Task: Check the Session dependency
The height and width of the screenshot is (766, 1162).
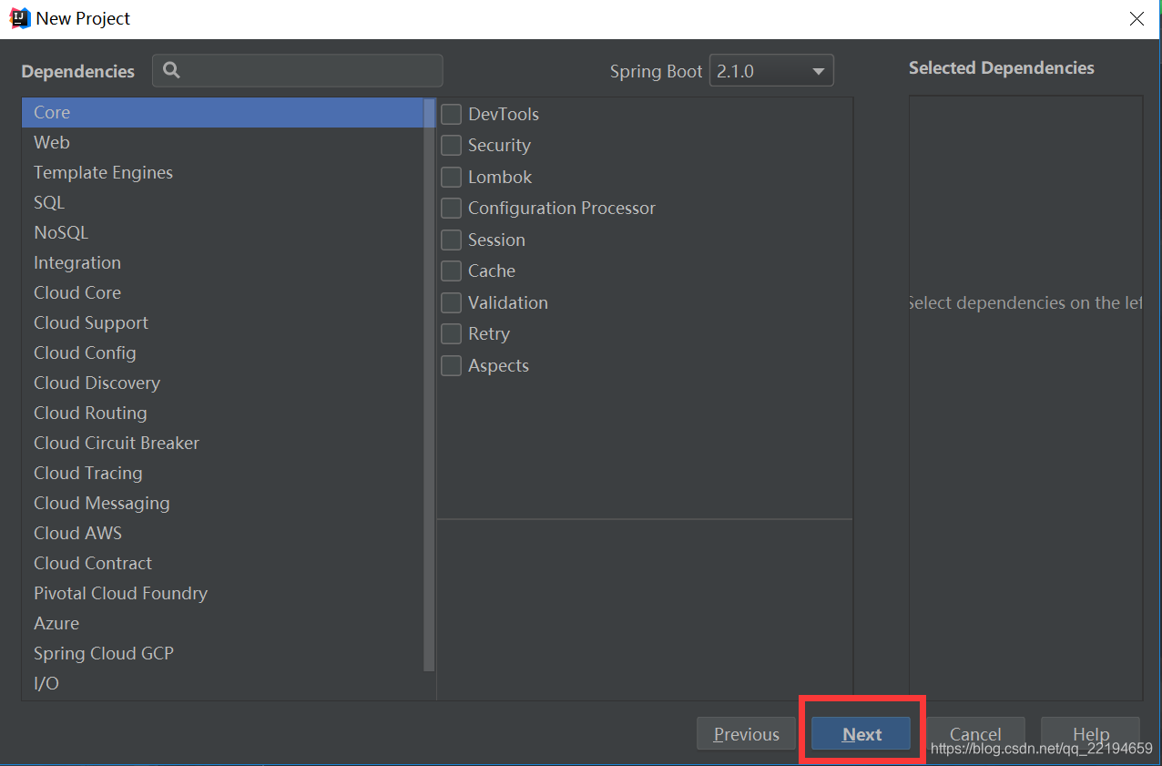Action: [451, 240]
